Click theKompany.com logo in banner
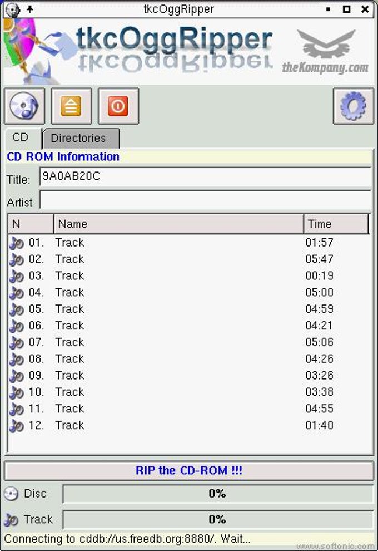 (325, 52)
